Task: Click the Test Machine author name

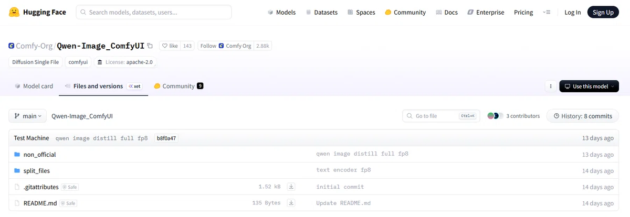Action: point(31,138)
